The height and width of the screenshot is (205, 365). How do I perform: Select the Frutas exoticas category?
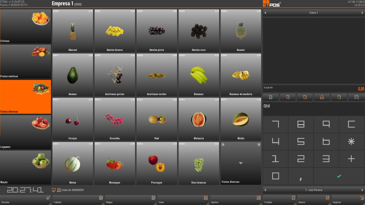pyautogui.click(x=25, y=61)
